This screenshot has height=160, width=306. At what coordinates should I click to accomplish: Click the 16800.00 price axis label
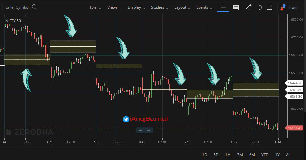point(296,19)
